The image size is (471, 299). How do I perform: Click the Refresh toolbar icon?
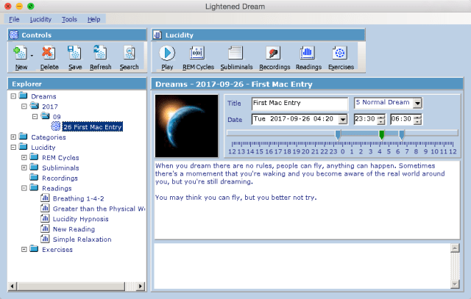101,54
